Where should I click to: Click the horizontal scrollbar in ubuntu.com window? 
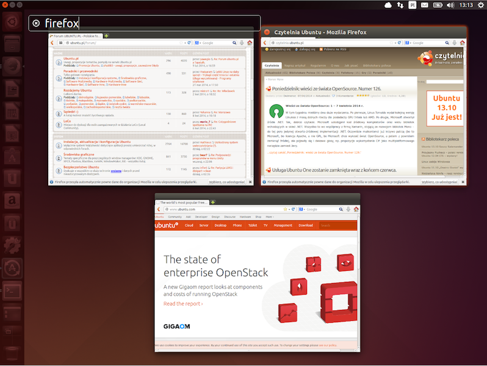[x=249, y=351]
